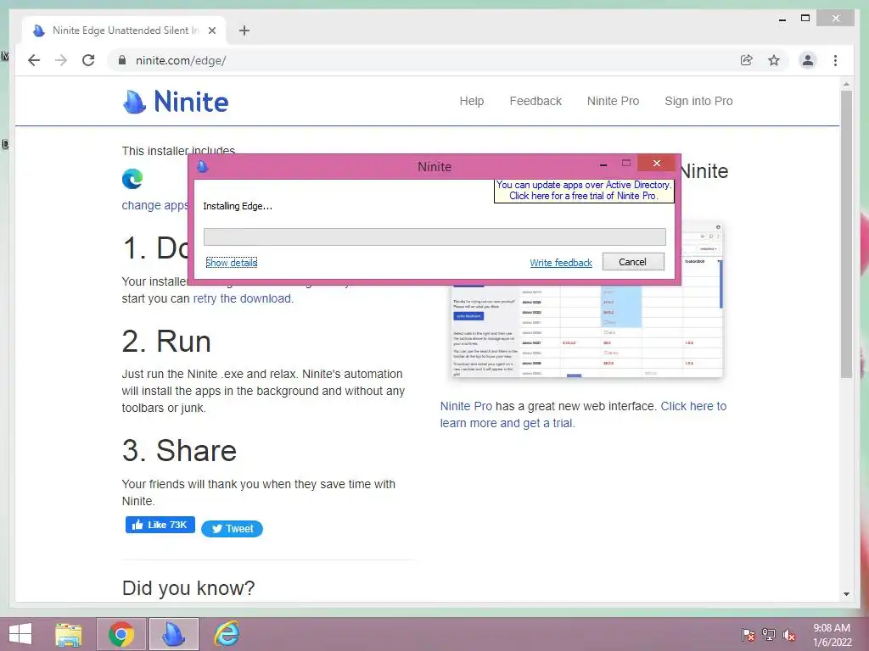Click the Action Center flag tray icon
Image resolution: width=869 pixels, height=651 pixels.
(x=748, y=634)
